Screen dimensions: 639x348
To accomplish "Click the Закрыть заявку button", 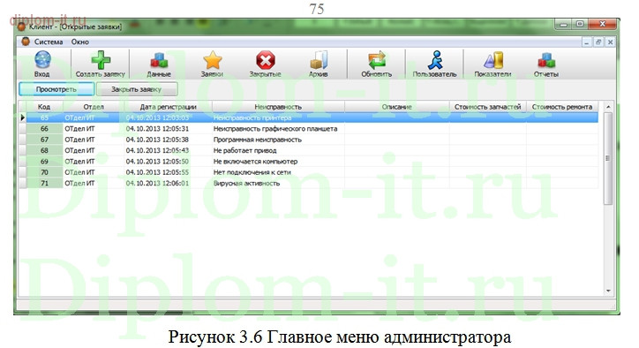I will click(x=137, y=89).
